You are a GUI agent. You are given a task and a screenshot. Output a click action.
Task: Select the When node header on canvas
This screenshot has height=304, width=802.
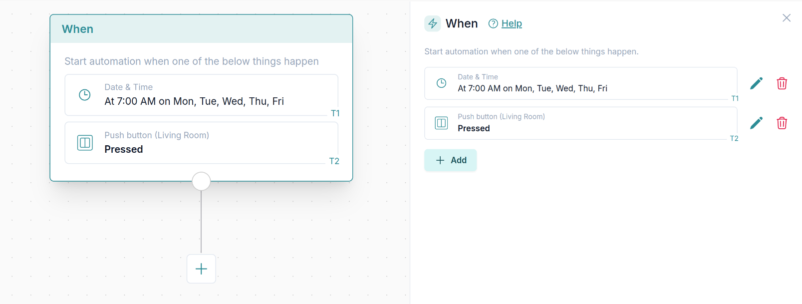tap(201, 29)
